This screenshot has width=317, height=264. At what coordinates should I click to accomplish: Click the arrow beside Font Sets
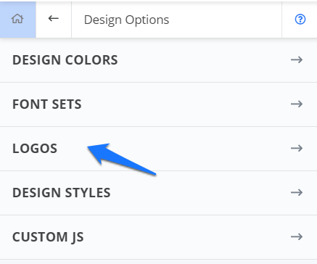(297, 104)
